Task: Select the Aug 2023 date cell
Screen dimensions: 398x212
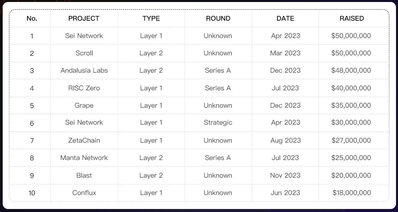Action: click(285, 140)
